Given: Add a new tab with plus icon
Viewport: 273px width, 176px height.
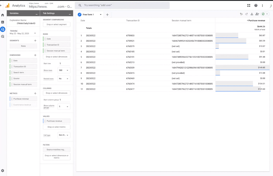Looking at the screenshot, I should [x=107, y=15].
